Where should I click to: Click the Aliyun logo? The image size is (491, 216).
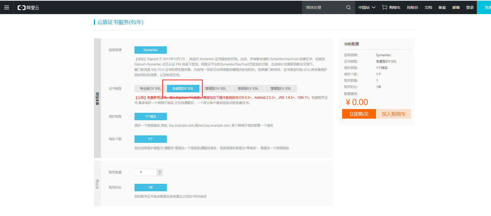pyautogui.click(x=28, y=8)
